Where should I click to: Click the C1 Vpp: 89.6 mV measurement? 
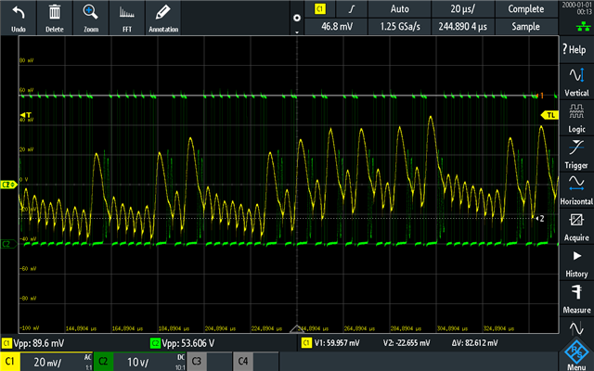click(33, 343)
